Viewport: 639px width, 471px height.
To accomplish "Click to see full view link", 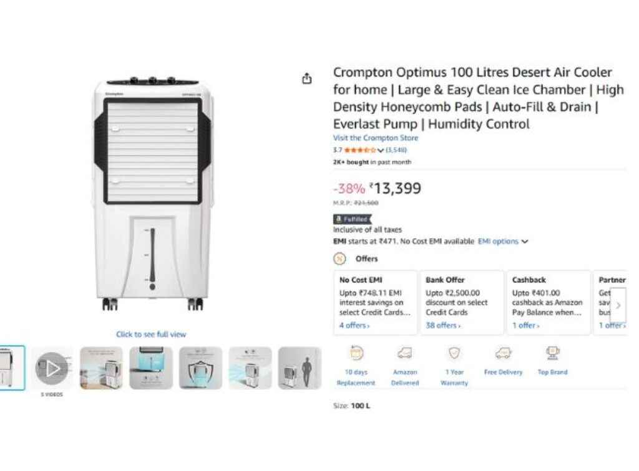I will [x=151, y=335].
